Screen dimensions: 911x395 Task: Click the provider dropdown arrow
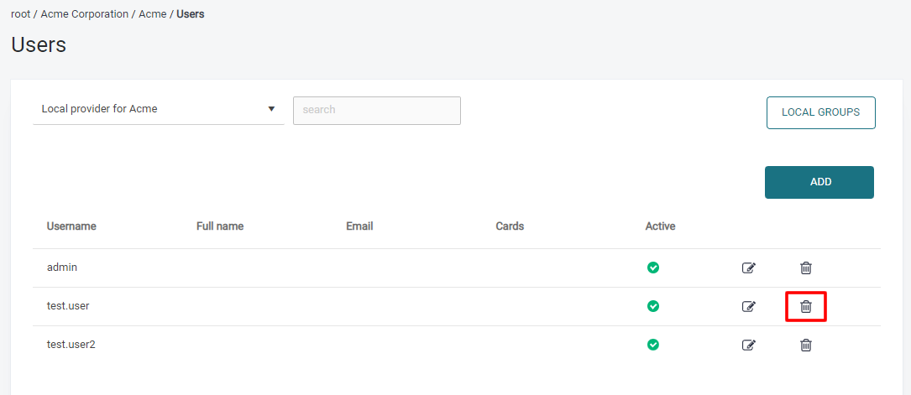pos(271,109)
